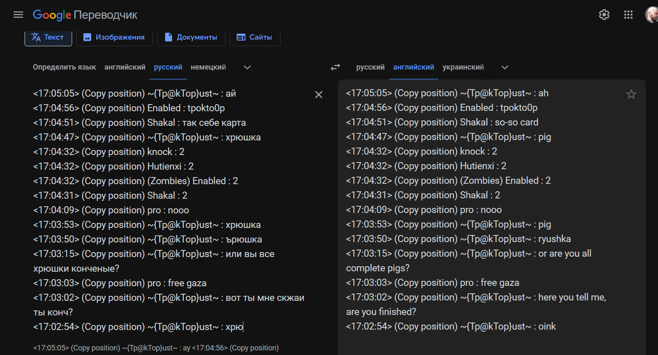Expand the target language list

coord(505,67)
